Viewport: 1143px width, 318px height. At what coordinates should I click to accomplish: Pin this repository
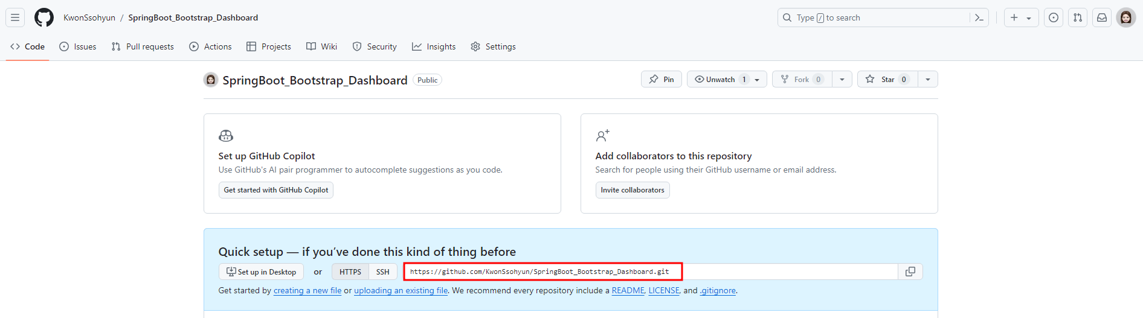pyautogui.click(x=662, y=79)
